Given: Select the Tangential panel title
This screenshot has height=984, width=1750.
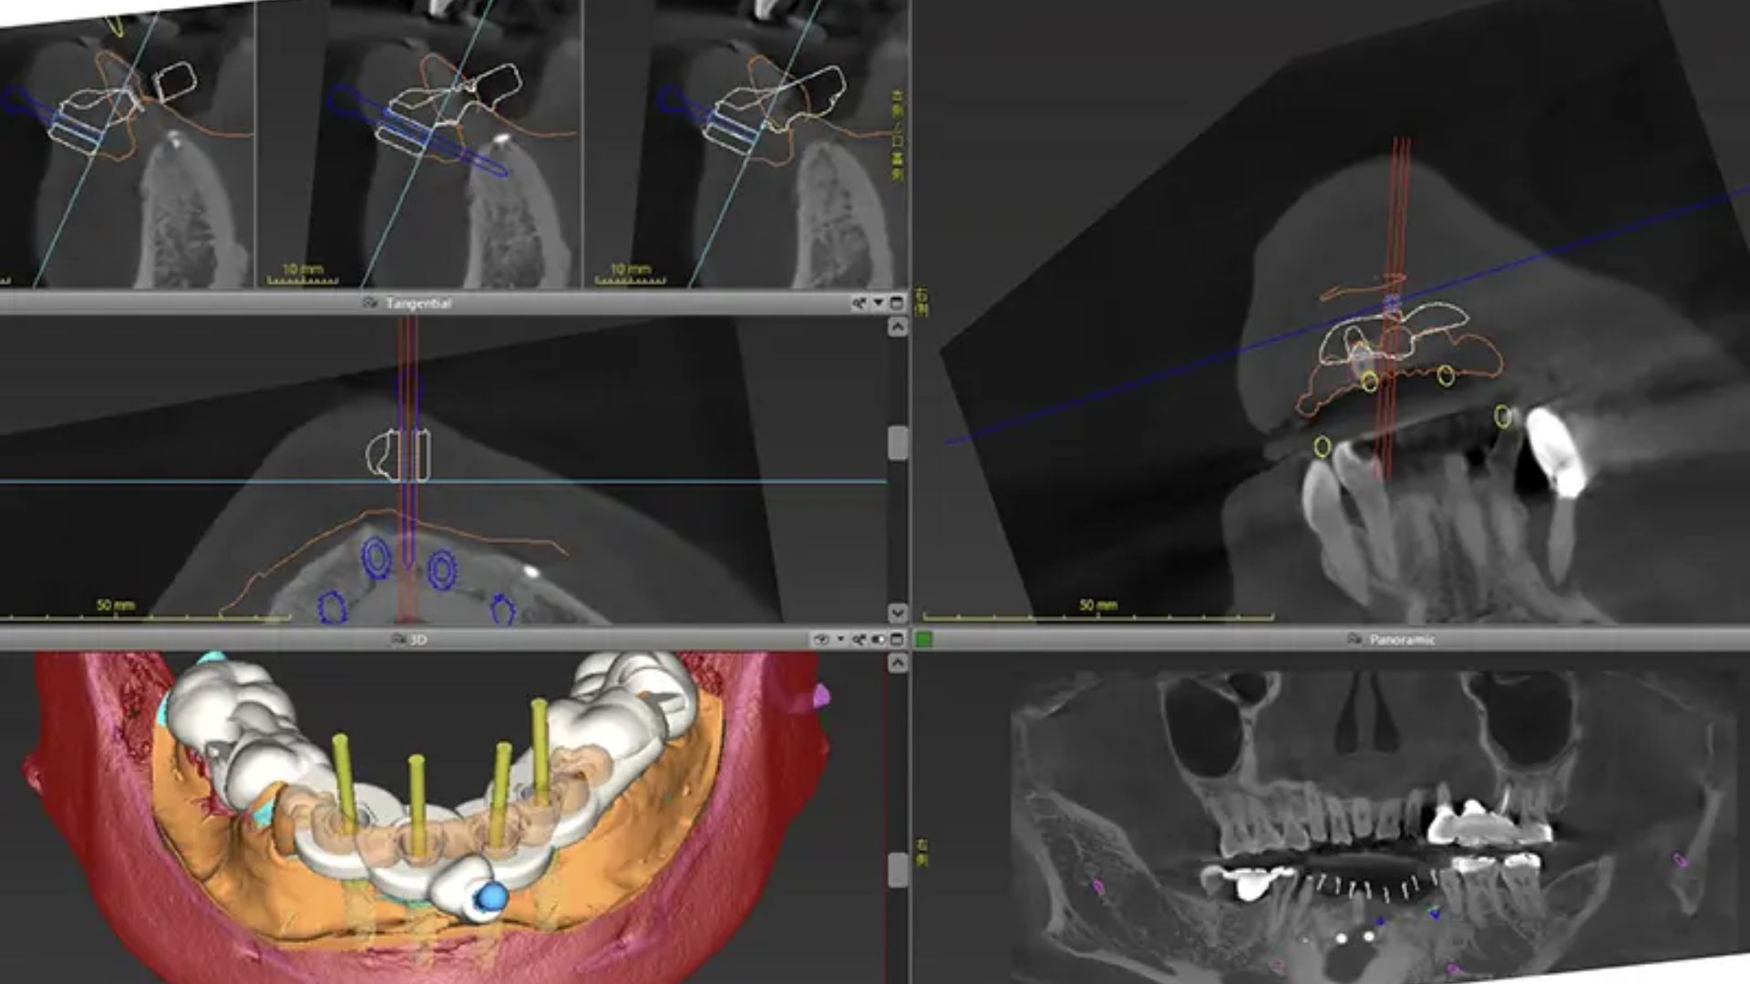Looking at the screenshot, I should [x=418, y=303].
